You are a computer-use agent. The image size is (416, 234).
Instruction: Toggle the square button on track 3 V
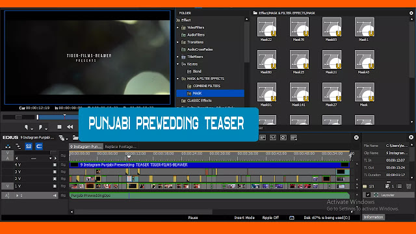coord(55,172)
